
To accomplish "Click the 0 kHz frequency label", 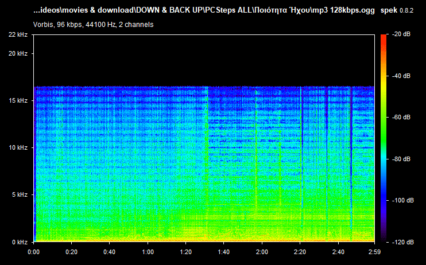I will click(20, 242).
